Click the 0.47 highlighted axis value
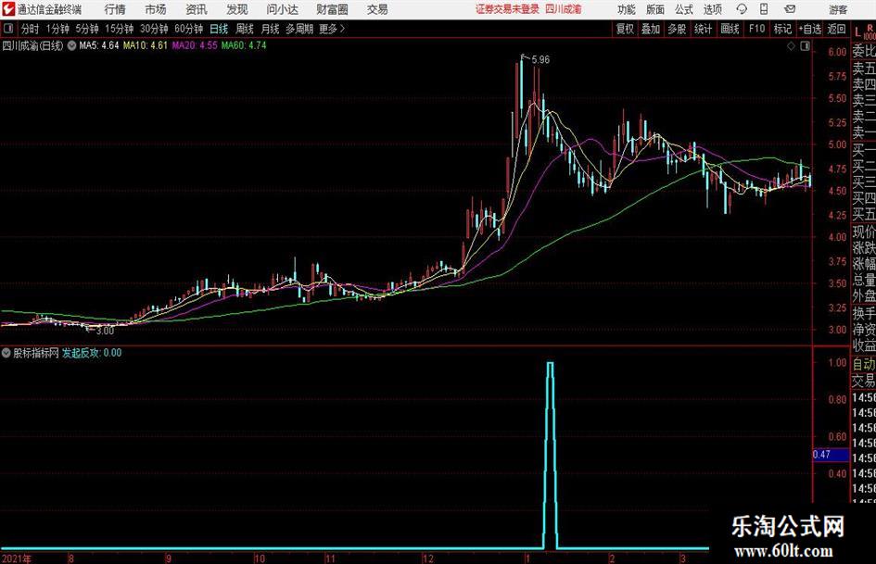 831,455
